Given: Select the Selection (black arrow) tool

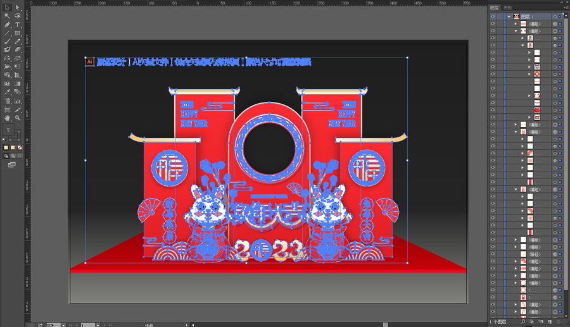Looking at the screenshot, I should pyautogui.click(x=7, y=7).
